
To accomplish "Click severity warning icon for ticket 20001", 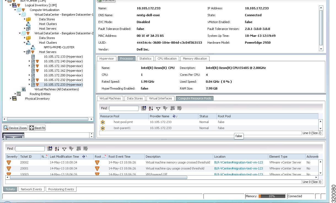I will click(9, 169).
